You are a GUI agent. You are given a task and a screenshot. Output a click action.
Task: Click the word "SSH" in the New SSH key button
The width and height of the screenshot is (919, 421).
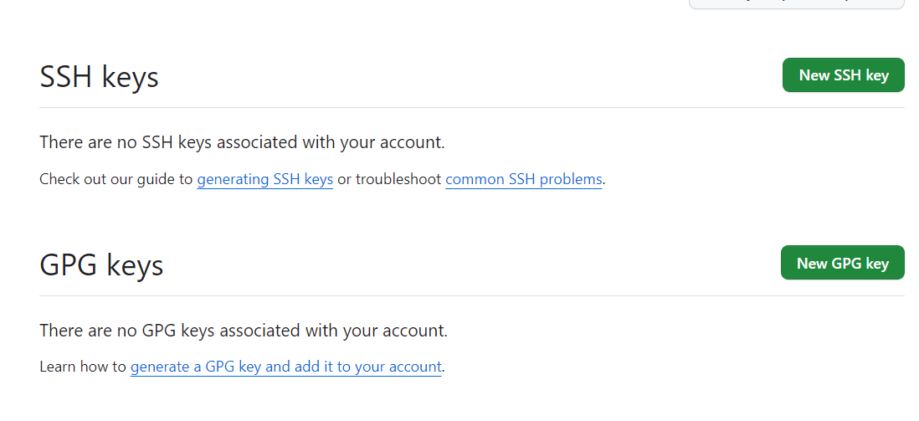pyautogui.click(x=848, y=75)
